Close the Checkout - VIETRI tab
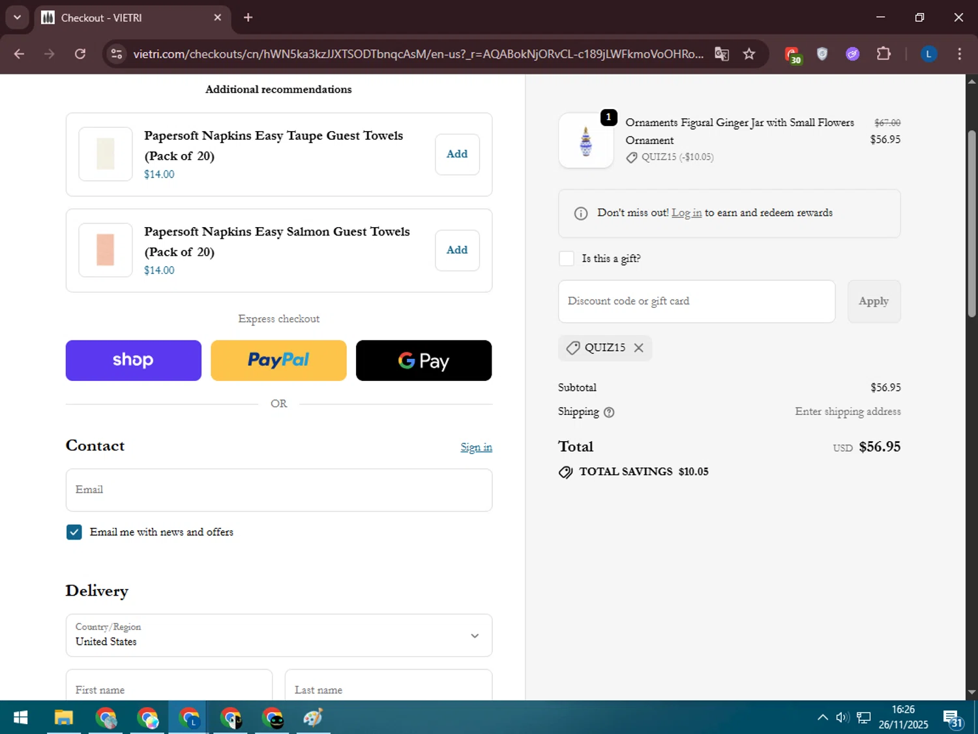 click(x=218, y=18)
